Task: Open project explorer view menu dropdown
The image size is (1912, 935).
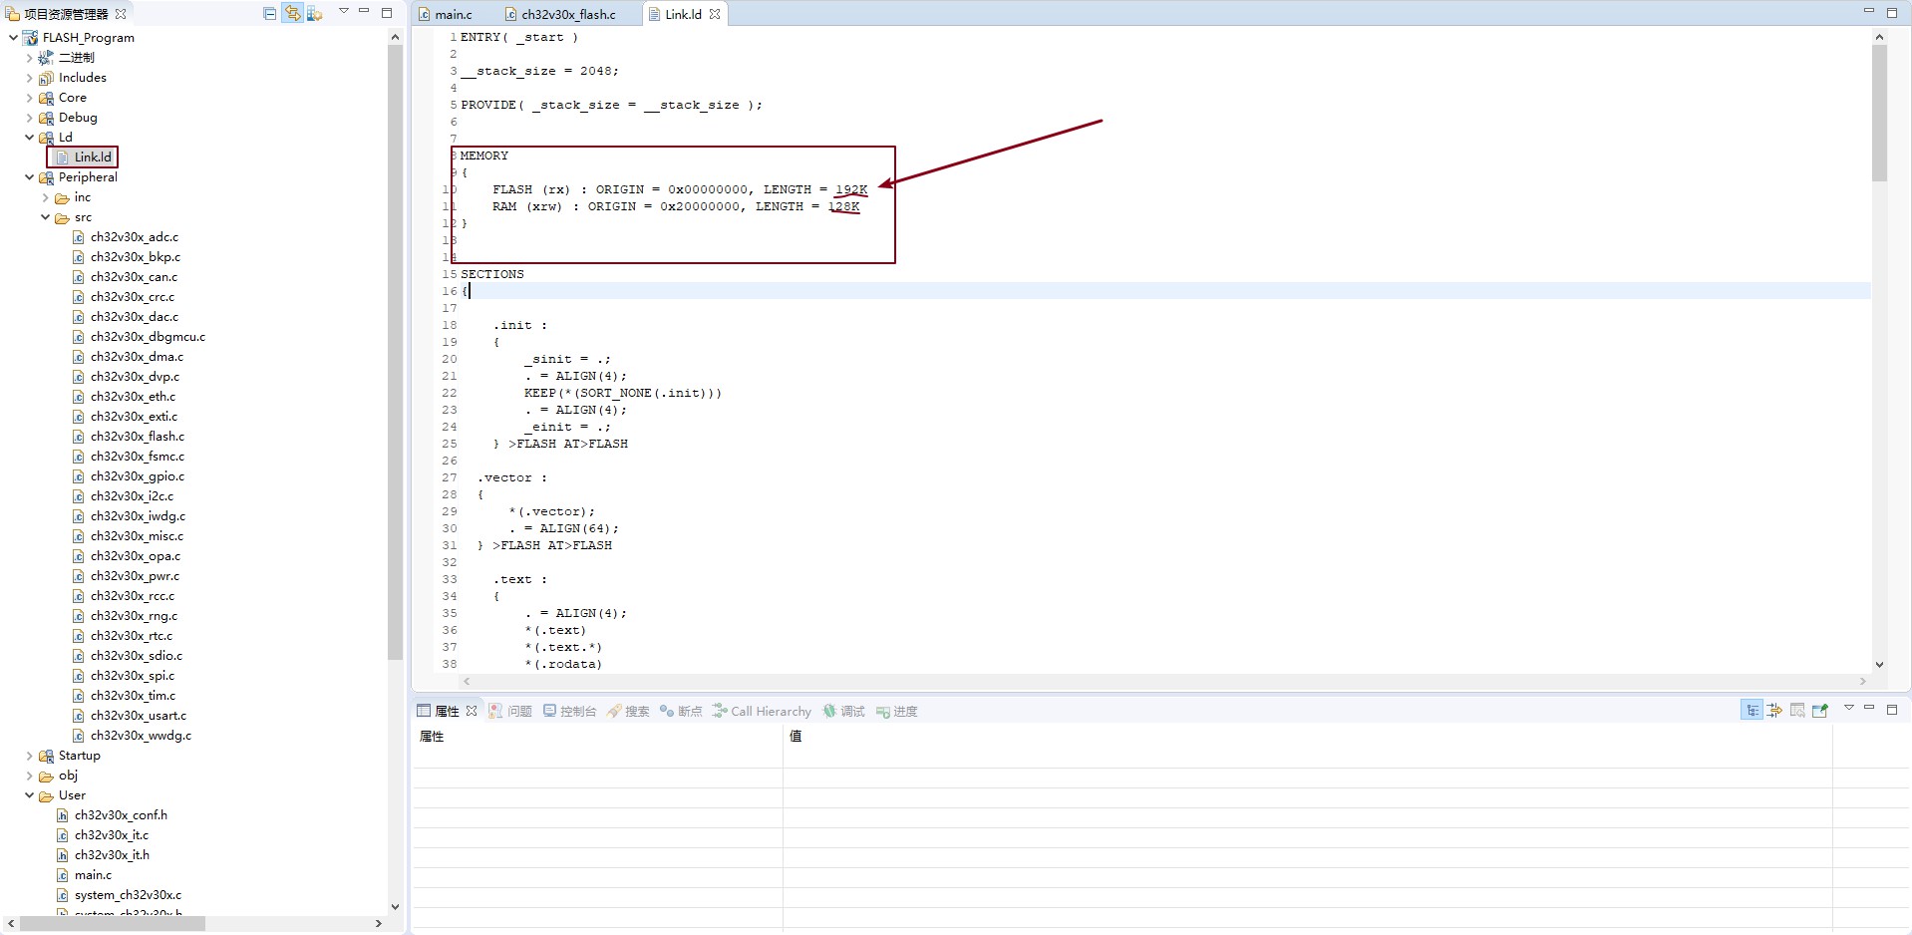Action: [344, 11]
